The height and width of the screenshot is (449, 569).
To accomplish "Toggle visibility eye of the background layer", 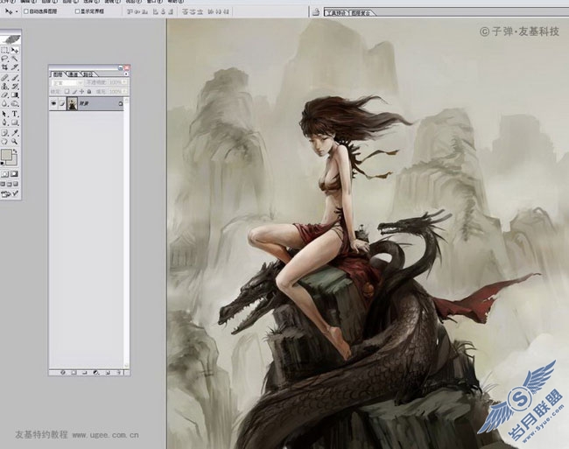I will (53, 103).
